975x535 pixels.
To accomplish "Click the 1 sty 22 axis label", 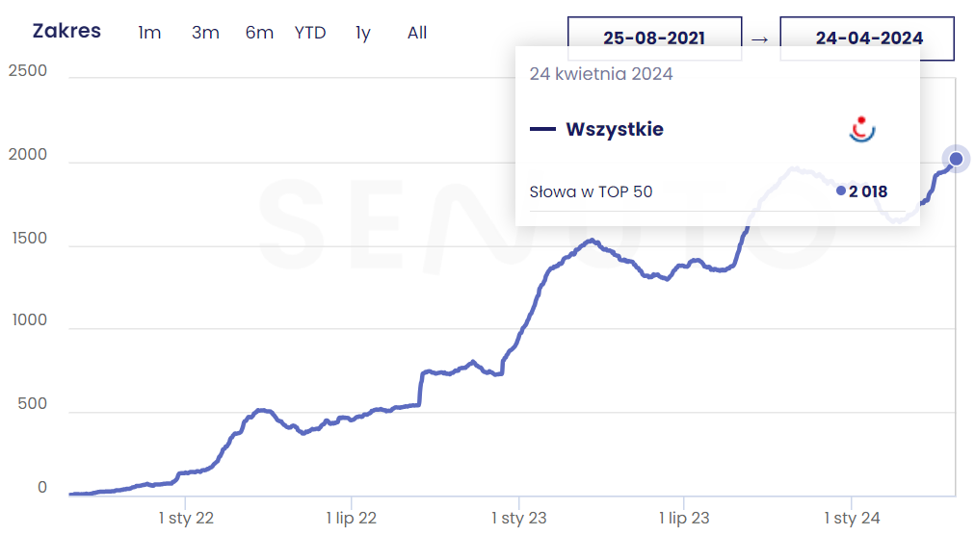I will (186, 519).
